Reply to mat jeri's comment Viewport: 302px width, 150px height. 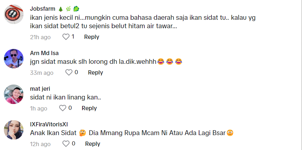click(89, 108)
